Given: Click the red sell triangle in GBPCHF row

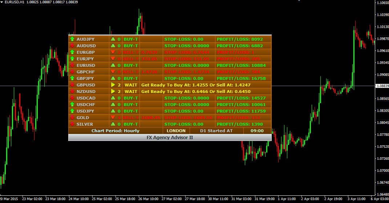Looking at the screenshot, I should coord(113,72).
